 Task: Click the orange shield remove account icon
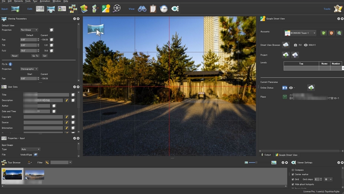tap(331, 33)
